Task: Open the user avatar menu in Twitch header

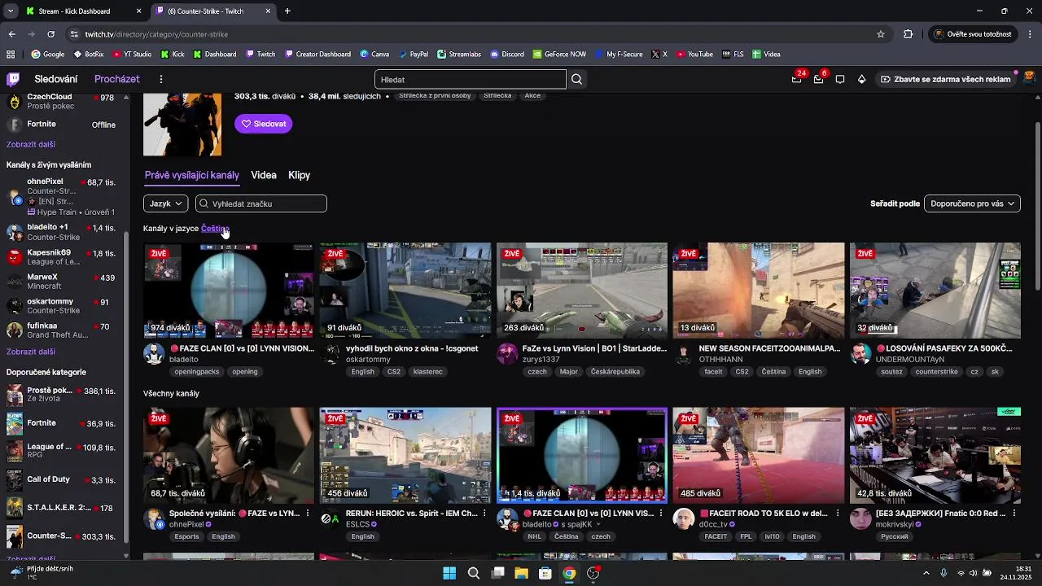Action: pos(1029,79)
